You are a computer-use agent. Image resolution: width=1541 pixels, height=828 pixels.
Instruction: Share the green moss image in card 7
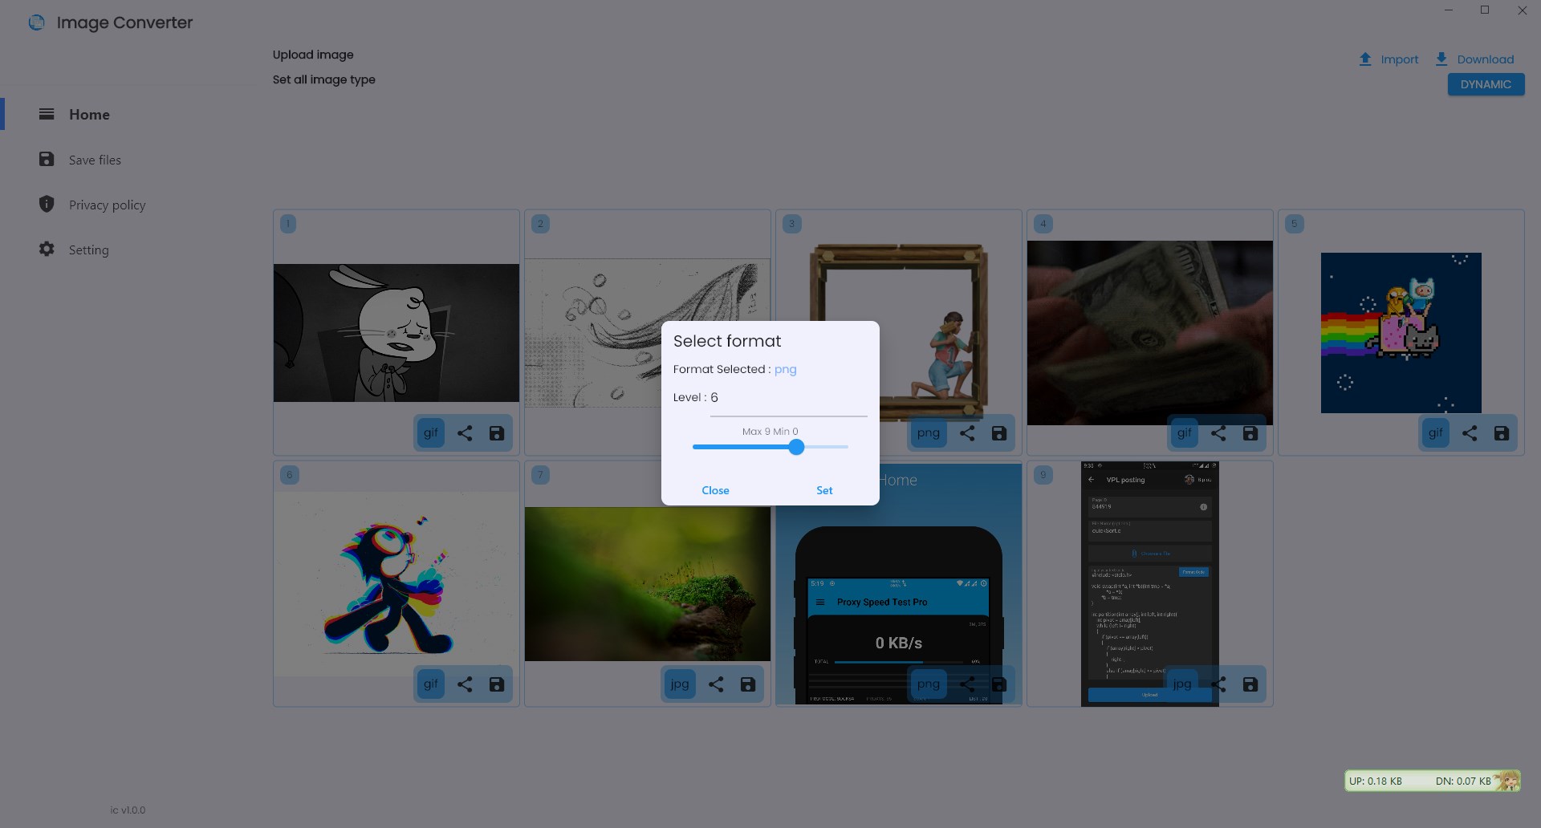716,684
